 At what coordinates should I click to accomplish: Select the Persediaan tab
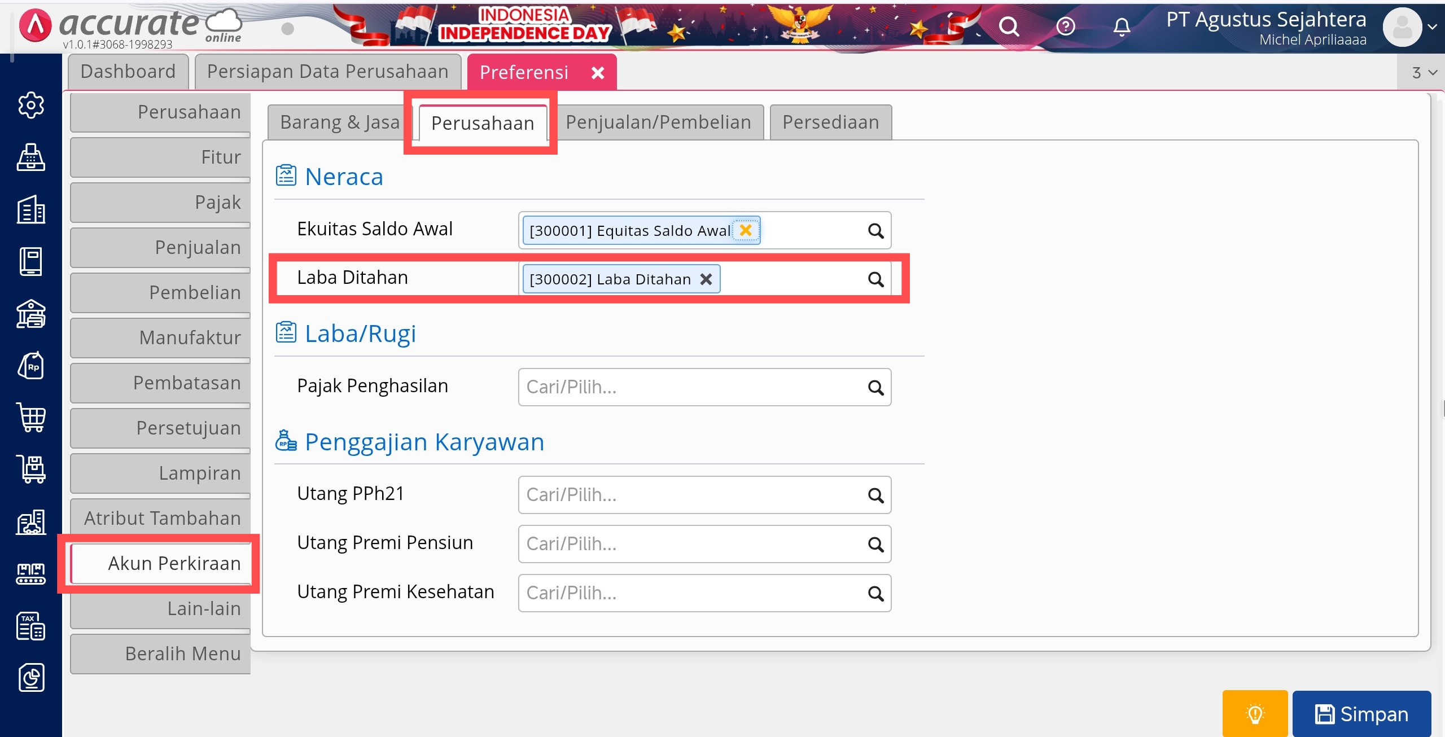click(x=830, y=122)
